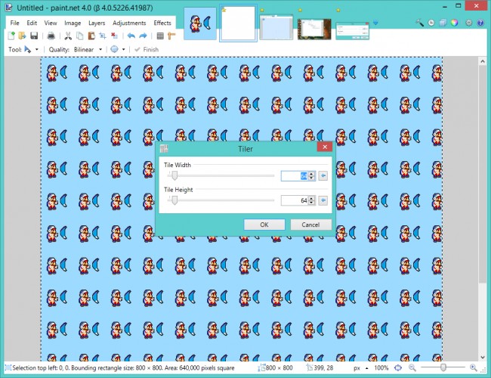
Task: Click the Tile Width value field
Action: (x=295, y=176)
